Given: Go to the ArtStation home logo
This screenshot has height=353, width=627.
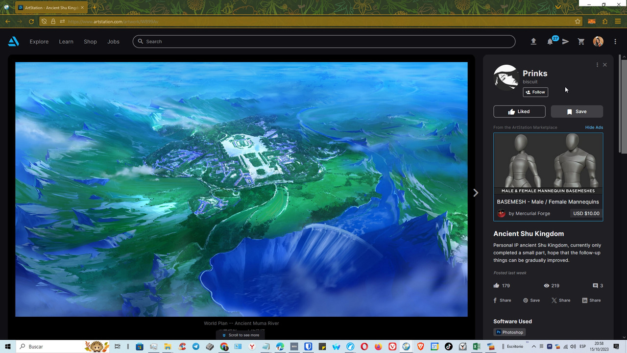Looking at the screenshot, I should click(14, 42).
